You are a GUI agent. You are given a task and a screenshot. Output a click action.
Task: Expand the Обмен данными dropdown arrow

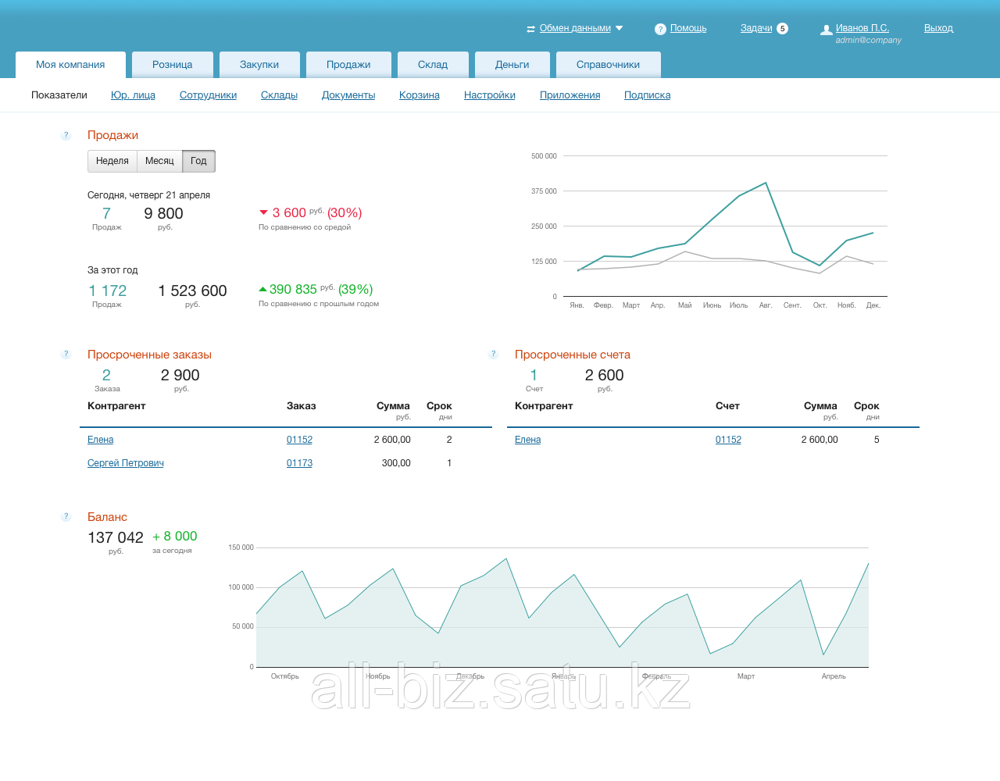(x=620, y=28)
